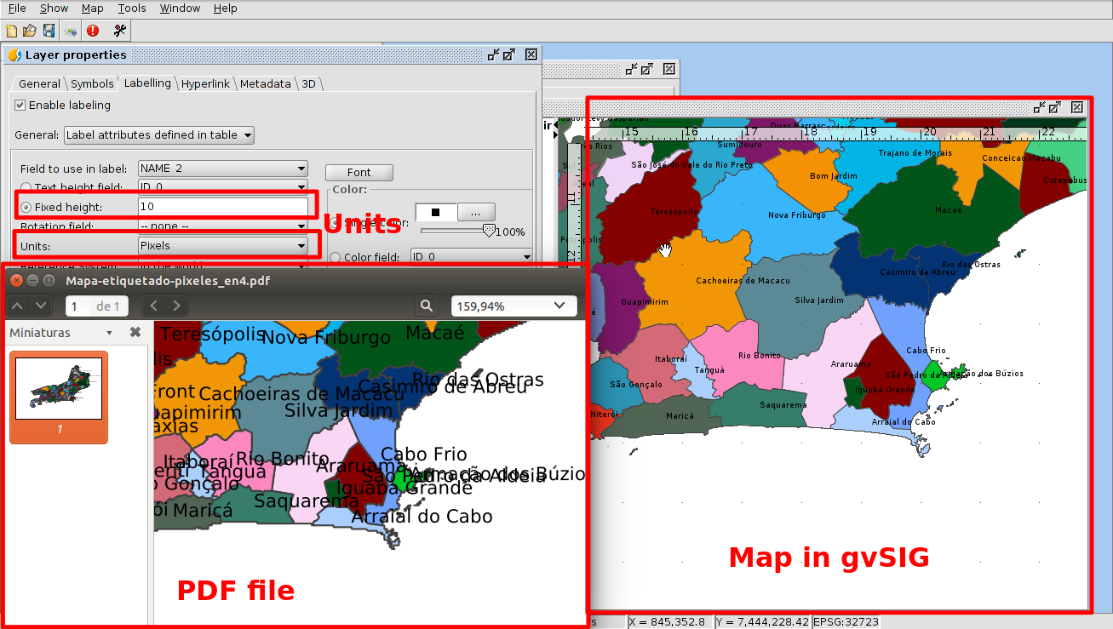Click the Open project folder icon
The image size is (1113, 629).
click(x=30, y=31)
